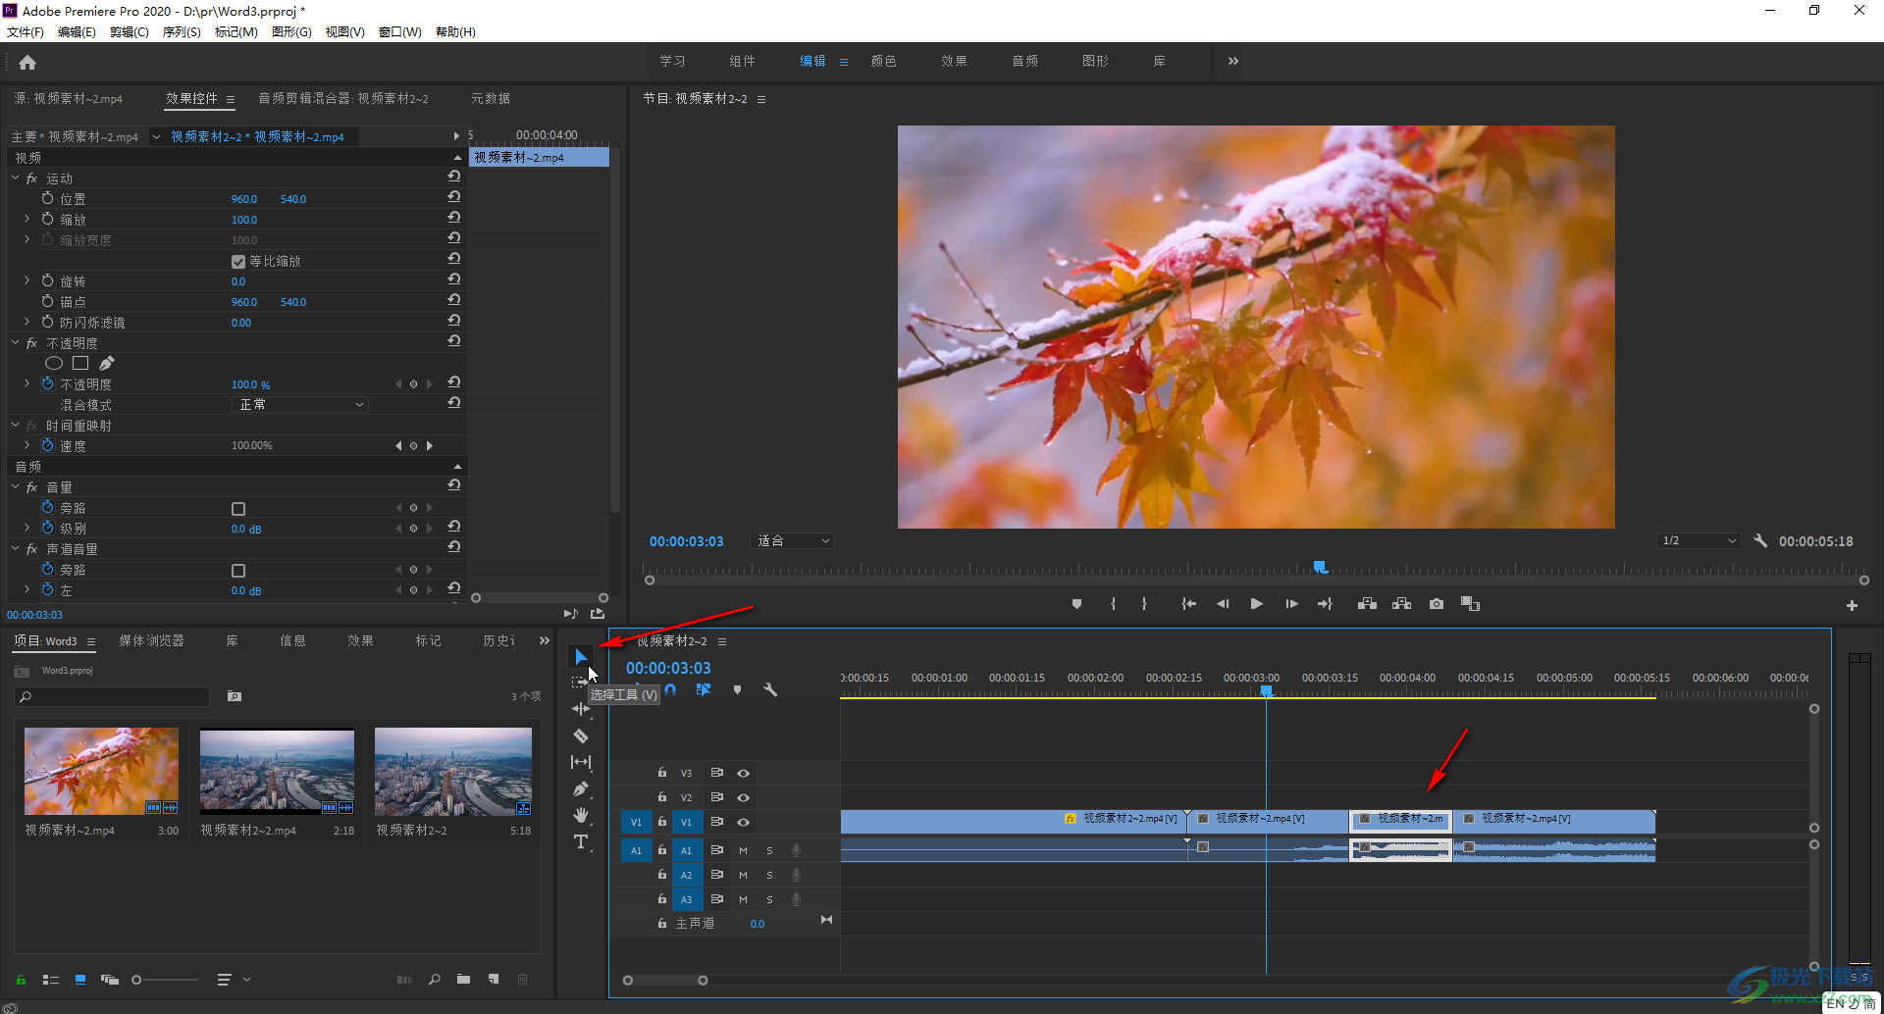Step forward one frame
The image size is (1884, 1014).
pyautogui.click(x=1291, y=604)
